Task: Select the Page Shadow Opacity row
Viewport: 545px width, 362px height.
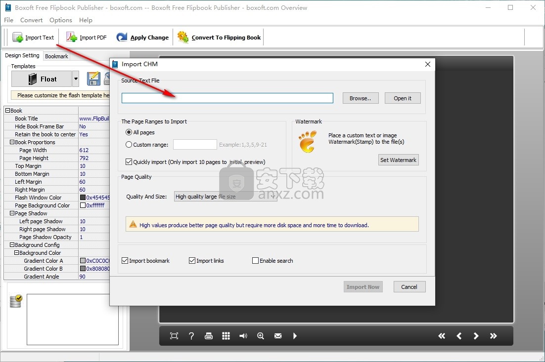Action: (57, 237)
